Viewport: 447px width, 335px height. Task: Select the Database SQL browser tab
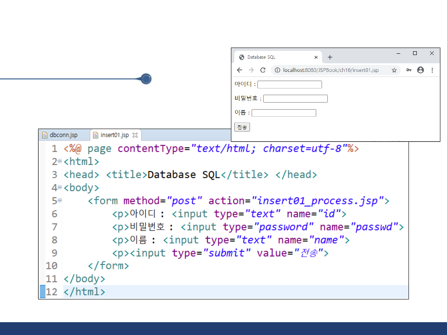point(273,57)
